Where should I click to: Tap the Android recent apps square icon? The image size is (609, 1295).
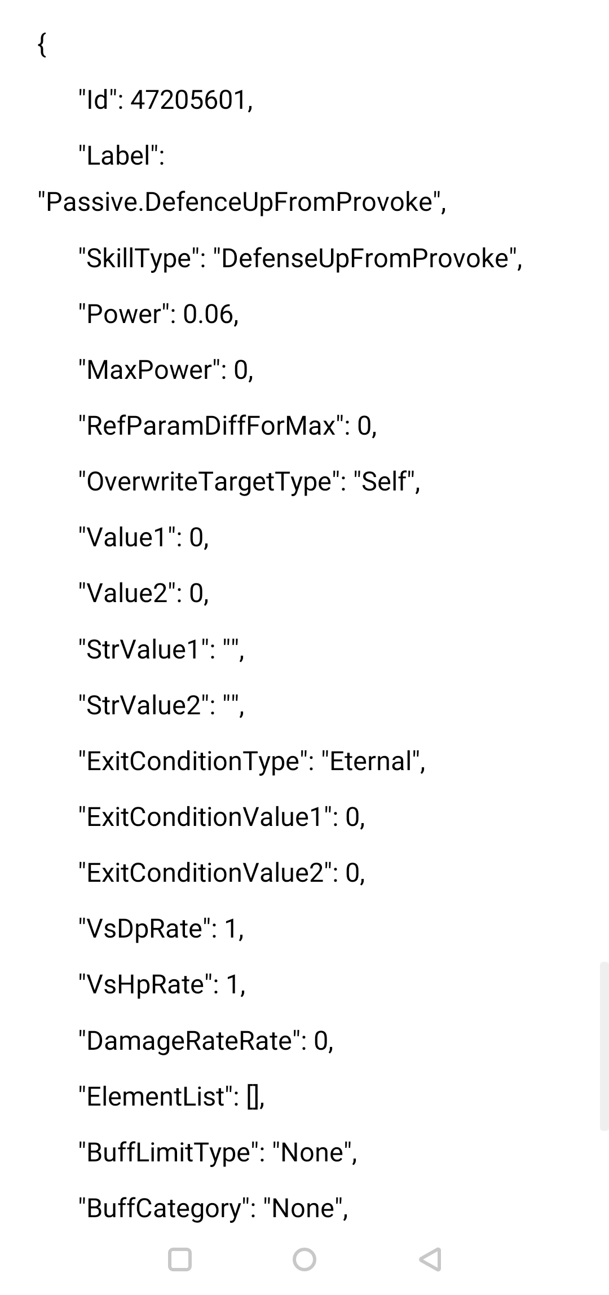(180, 1259)
